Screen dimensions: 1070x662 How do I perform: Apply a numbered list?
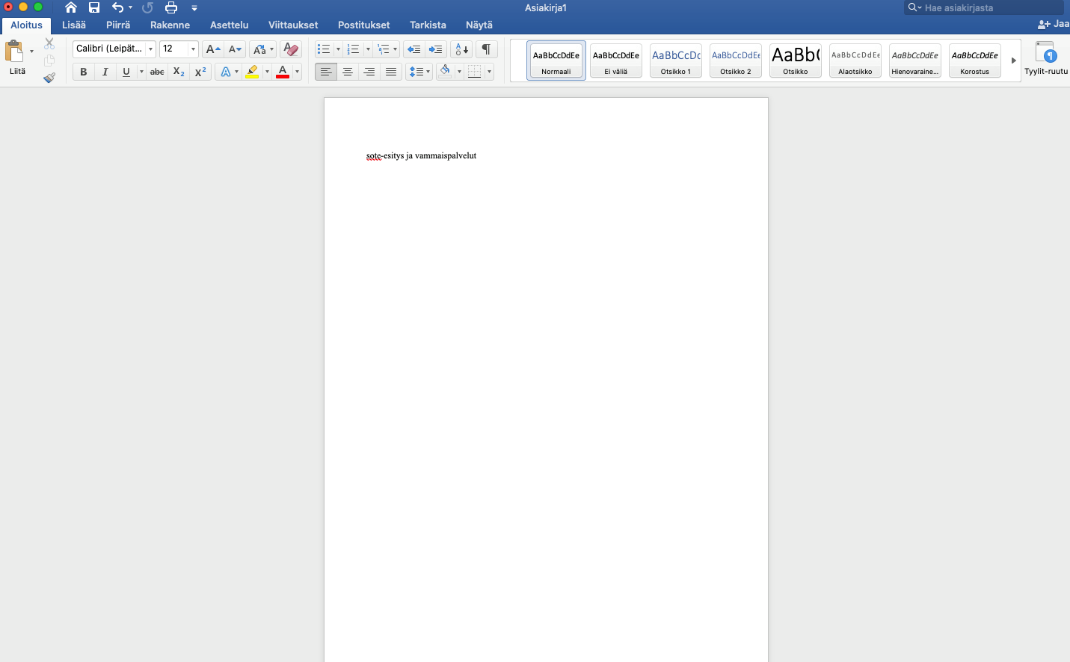tap(354, 49)
